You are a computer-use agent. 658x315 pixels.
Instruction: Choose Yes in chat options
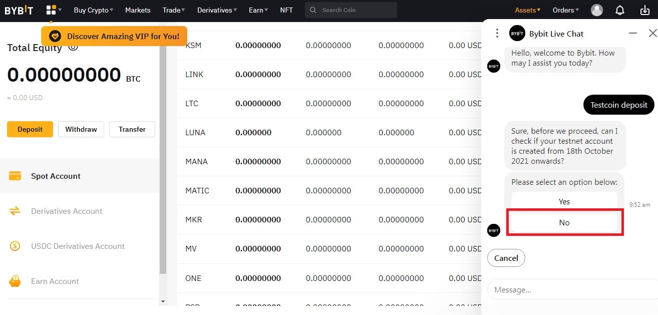564,201
